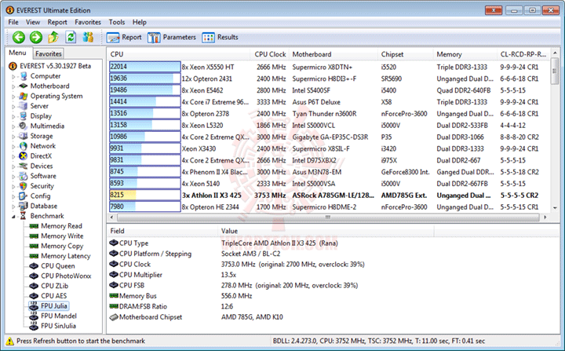Select the Server tree icon
Viewport: 565px width, 351px height.
[x=24, y=106]
